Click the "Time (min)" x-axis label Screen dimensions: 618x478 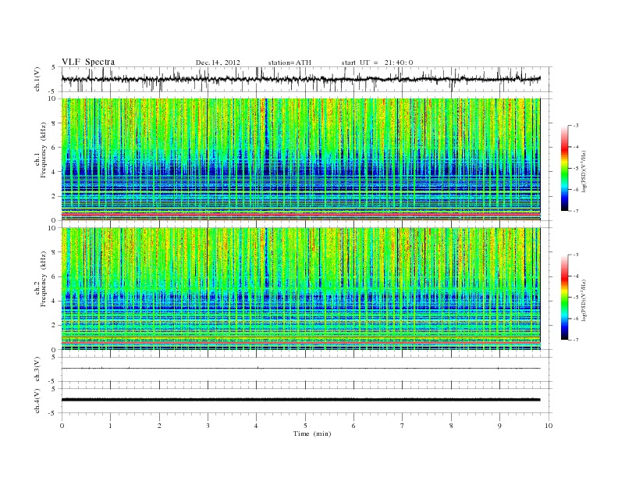click(x=312, y=433)
